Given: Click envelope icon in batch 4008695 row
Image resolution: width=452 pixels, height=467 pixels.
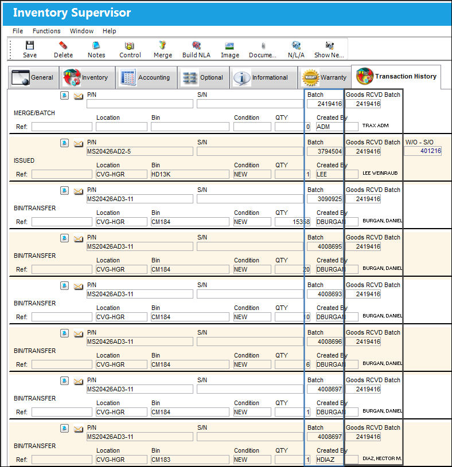Looking at the screenshot, I should [x=78, y=238].
